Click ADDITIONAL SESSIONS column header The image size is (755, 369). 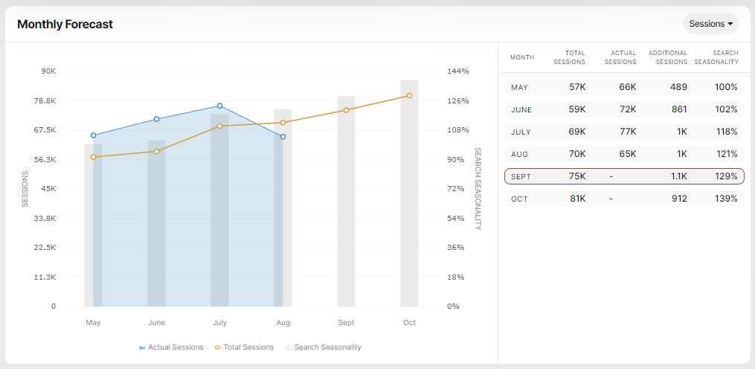point(668,57)
